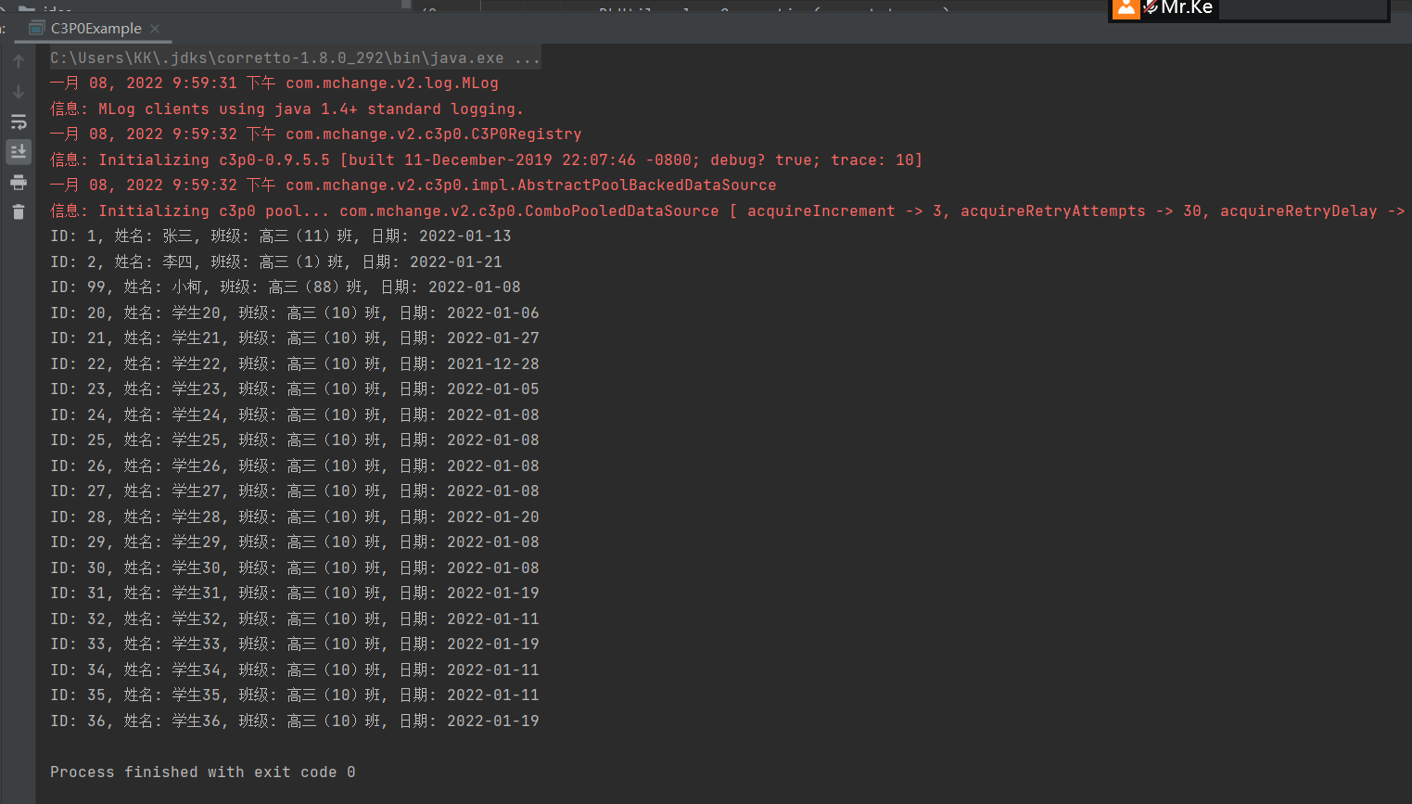Click the ID: 28 学生28 row
This screenshot has width=1412, height=804.
(295, 517)
